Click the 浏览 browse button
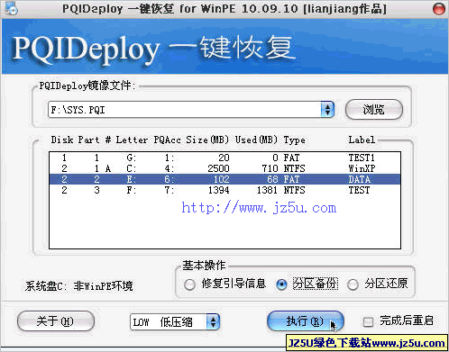The width and height of the screenshot is (449, 352). (373, 110)
